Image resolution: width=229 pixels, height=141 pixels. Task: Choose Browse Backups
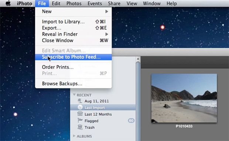pyautogui.click(x=74, y=84)
